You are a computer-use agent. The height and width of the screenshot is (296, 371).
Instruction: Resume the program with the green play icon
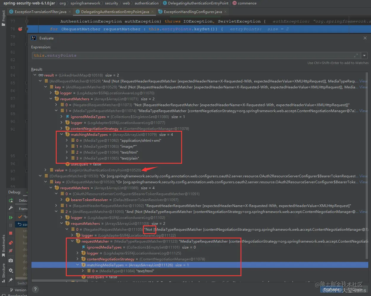(11, 217)
